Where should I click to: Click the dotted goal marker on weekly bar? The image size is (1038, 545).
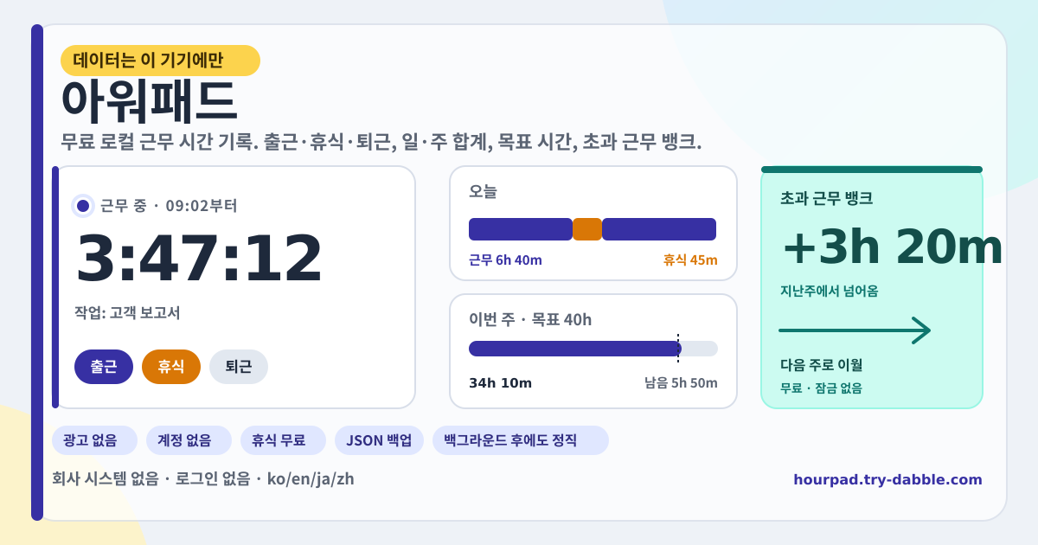(x=678, y=349)
